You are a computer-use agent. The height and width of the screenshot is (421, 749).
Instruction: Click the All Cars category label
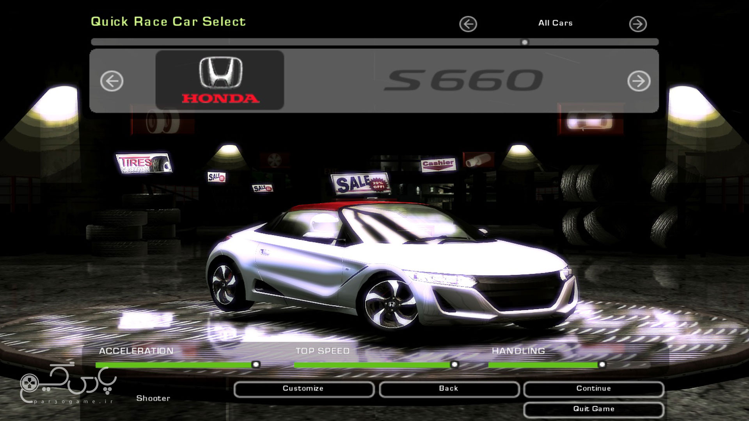[x=555, y=23]
